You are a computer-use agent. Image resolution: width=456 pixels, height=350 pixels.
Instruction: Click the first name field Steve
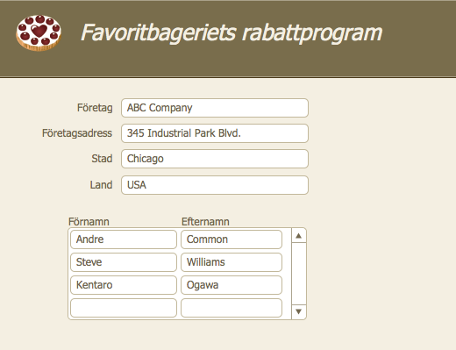(x=124, y=262)
